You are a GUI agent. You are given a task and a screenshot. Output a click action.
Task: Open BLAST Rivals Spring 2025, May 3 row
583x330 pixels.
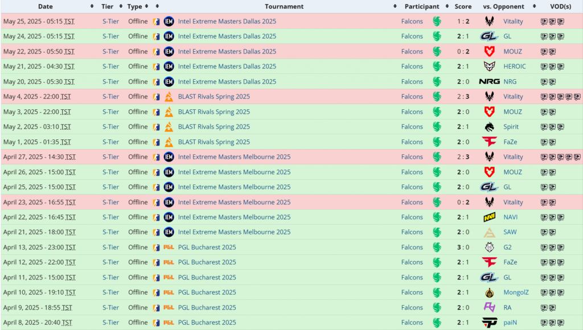click(x=214, y=112)
